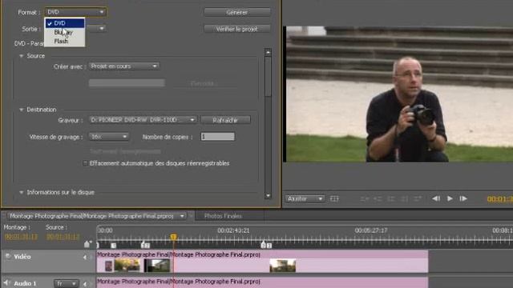Click the Nombre de copies field
Viewport: 513px width, 288px height.
[x=217, y=137]
